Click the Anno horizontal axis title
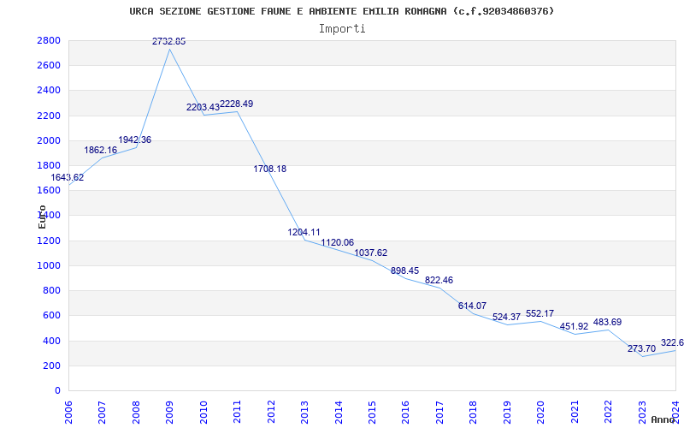684x428 pixels. 663,419
